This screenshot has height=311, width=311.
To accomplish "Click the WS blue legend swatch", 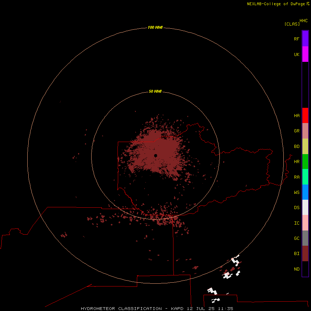I will click(305, 192).
